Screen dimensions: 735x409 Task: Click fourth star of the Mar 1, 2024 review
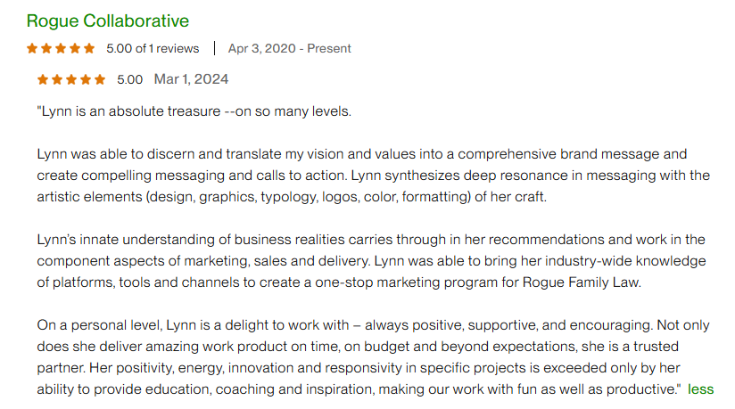[86, 79]
